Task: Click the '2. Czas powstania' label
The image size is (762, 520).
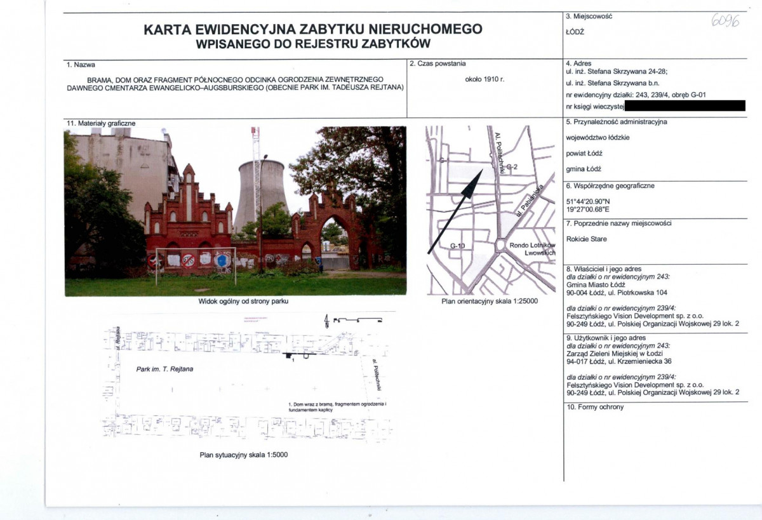Action: tap(438, 63)
